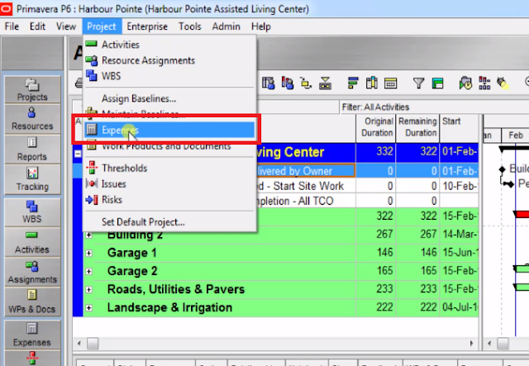
Task: Expand Landscape & Irrigation group
Action: click(89, 307)
